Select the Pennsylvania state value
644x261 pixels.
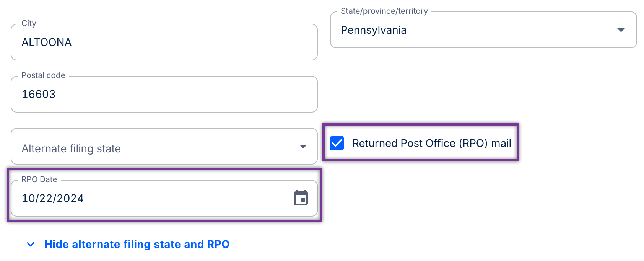374,30
